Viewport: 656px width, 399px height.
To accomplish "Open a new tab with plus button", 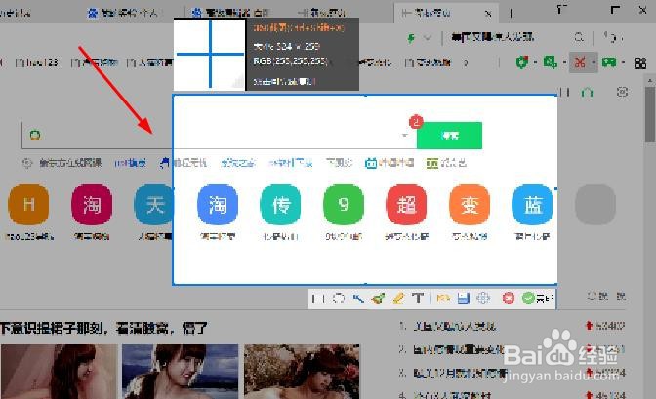I will pyautogui.click(x=511, y=14).
